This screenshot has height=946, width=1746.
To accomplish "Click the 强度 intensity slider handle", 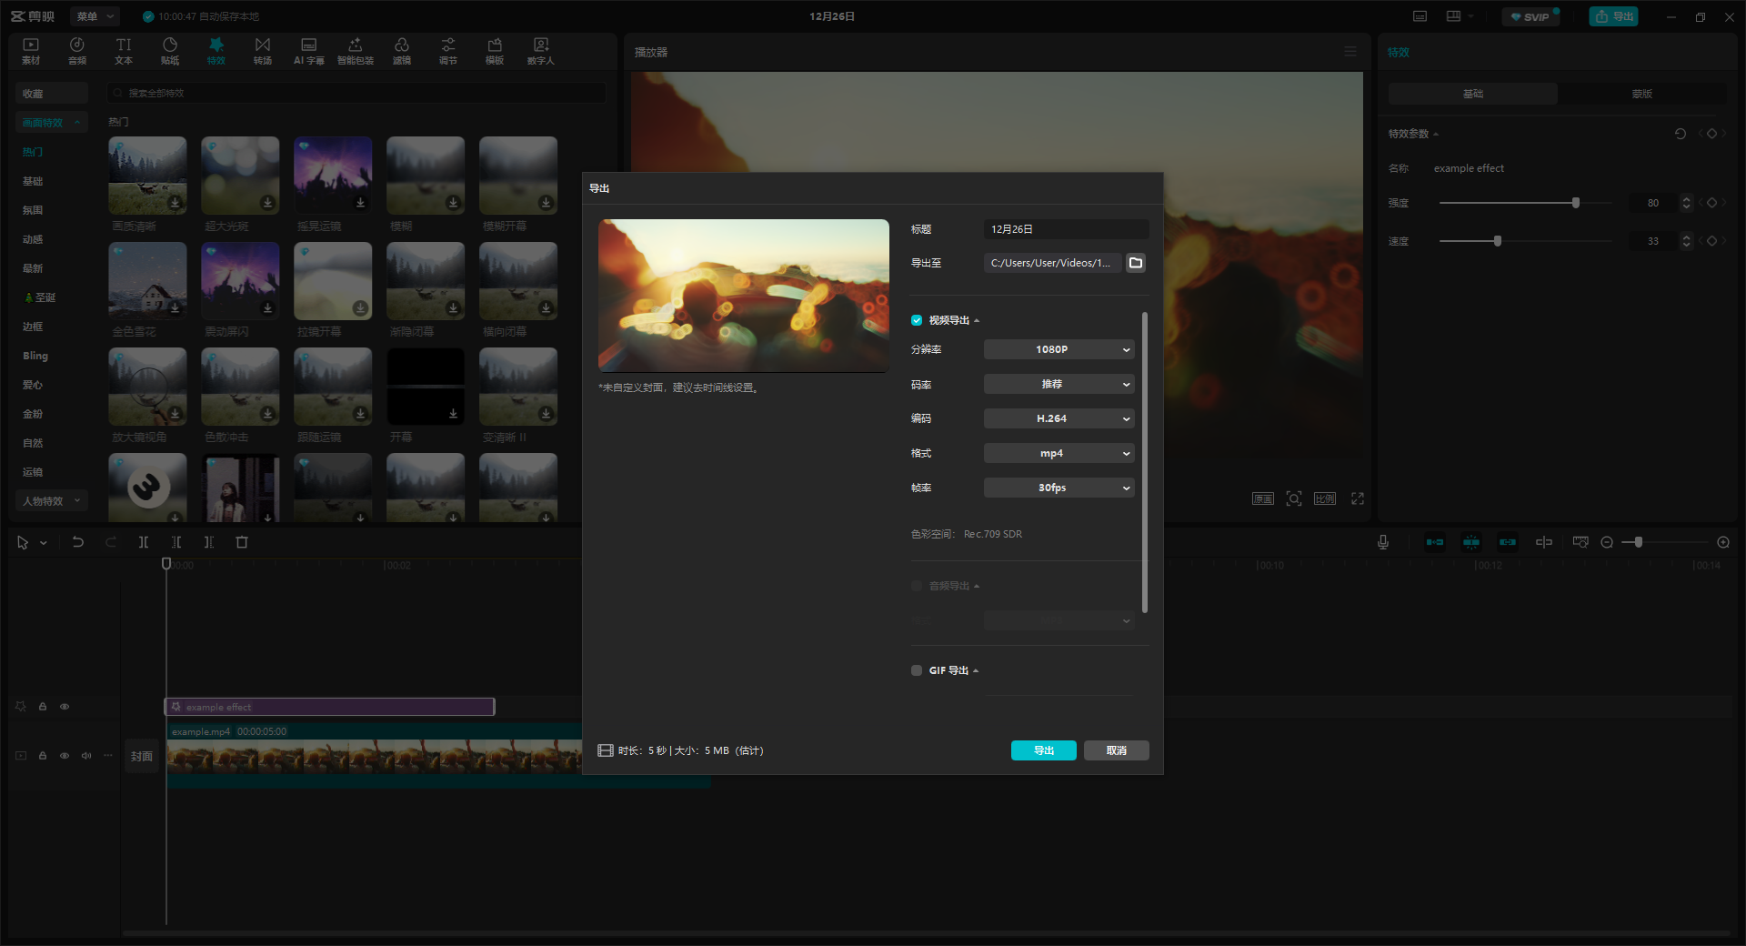I will (x=1576, y=203).
